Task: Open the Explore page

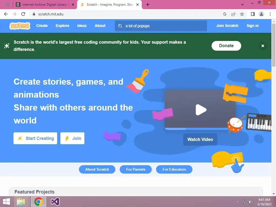Action: click(x=63, y=26)
